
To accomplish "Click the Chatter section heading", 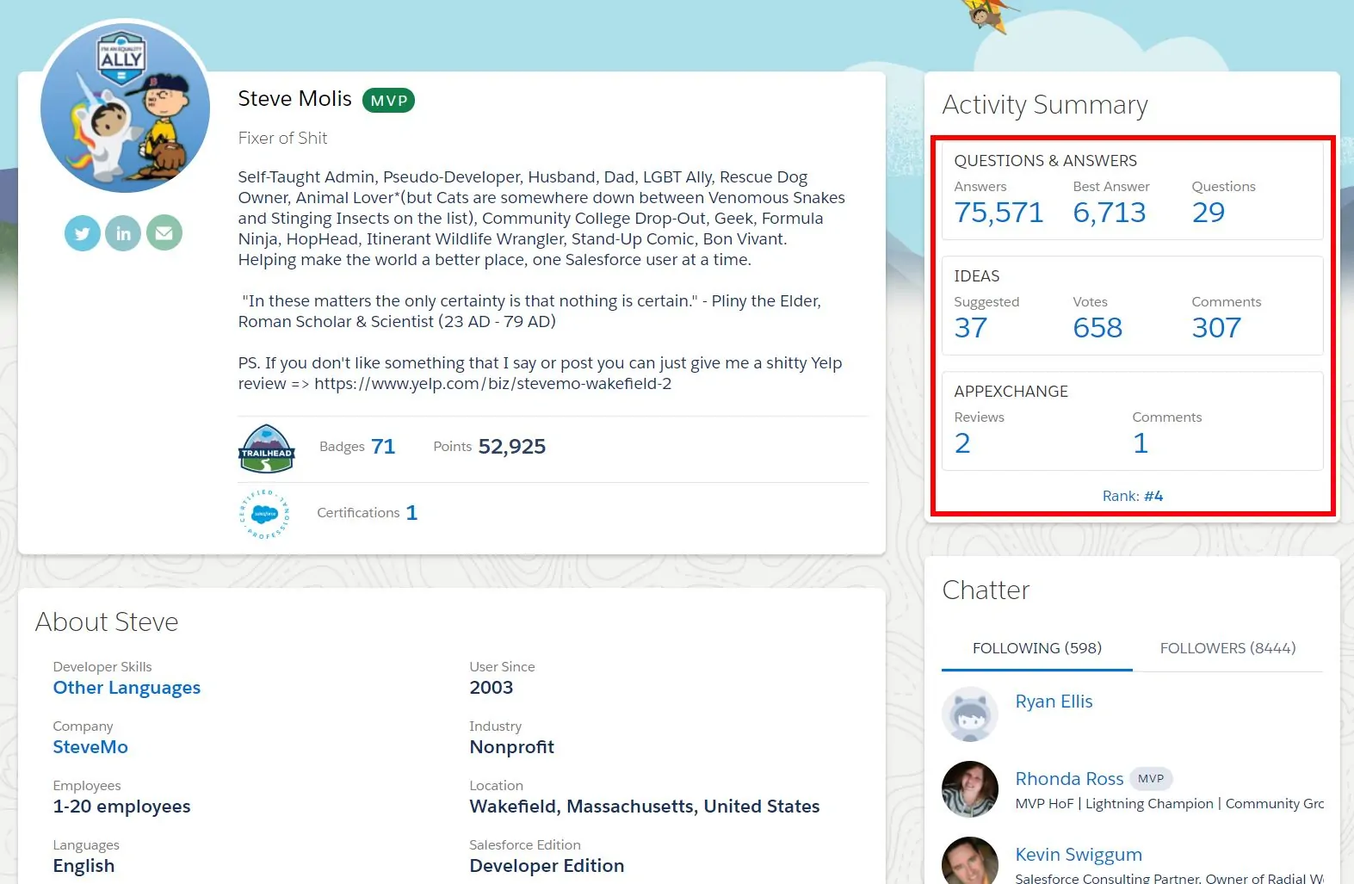I will (x=986, y=590).
